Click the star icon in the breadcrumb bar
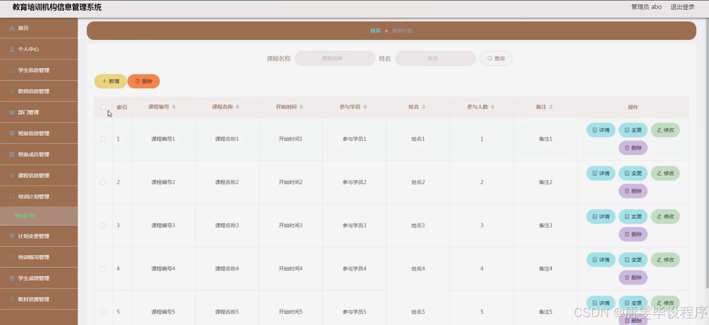 click(x=386, y=31)
